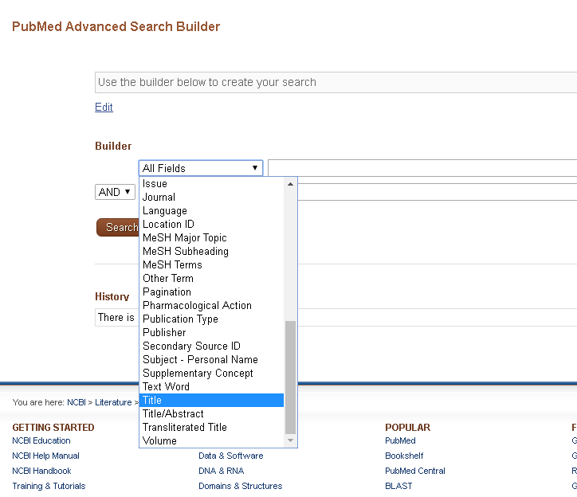This screenshot has height=497, width=577.
Task: Open BLAST link
Action: pyautogui.click(x=398, y=486)
